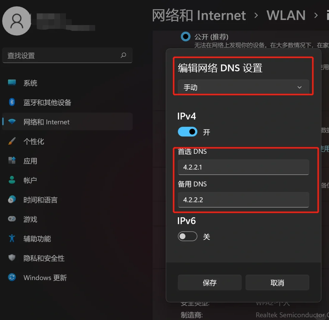Click the 备用 DNS field with 4.2.2.2
Viewport: 329px width, 320px height.
point(243,200)
